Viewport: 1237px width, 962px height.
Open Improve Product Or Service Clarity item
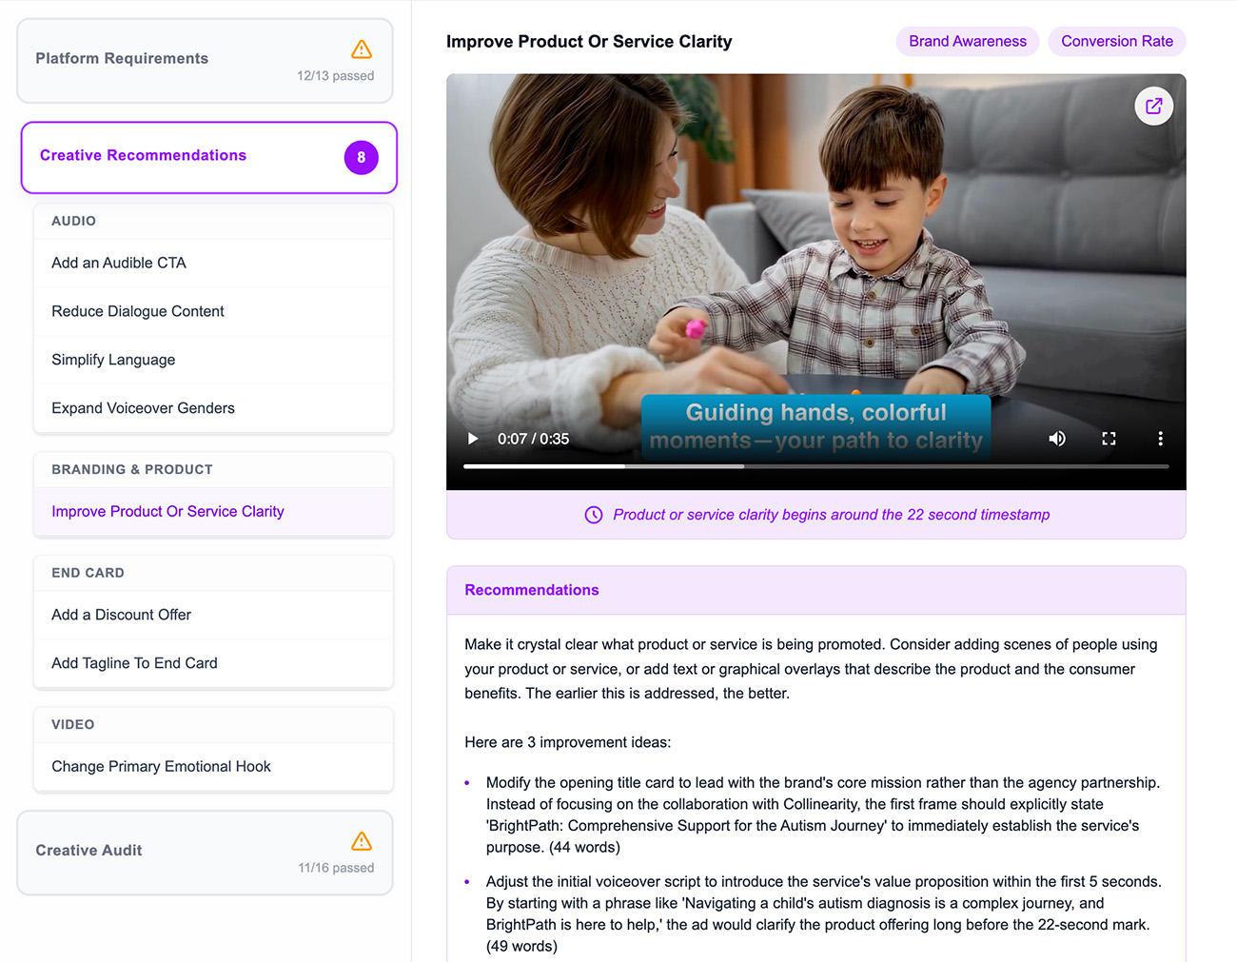click(167, 512)
